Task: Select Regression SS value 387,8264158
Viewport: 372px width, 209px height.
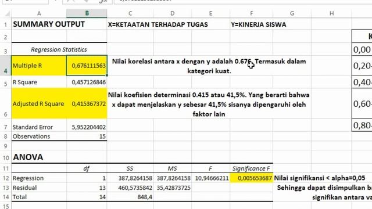Action: [x=130, y=178]
